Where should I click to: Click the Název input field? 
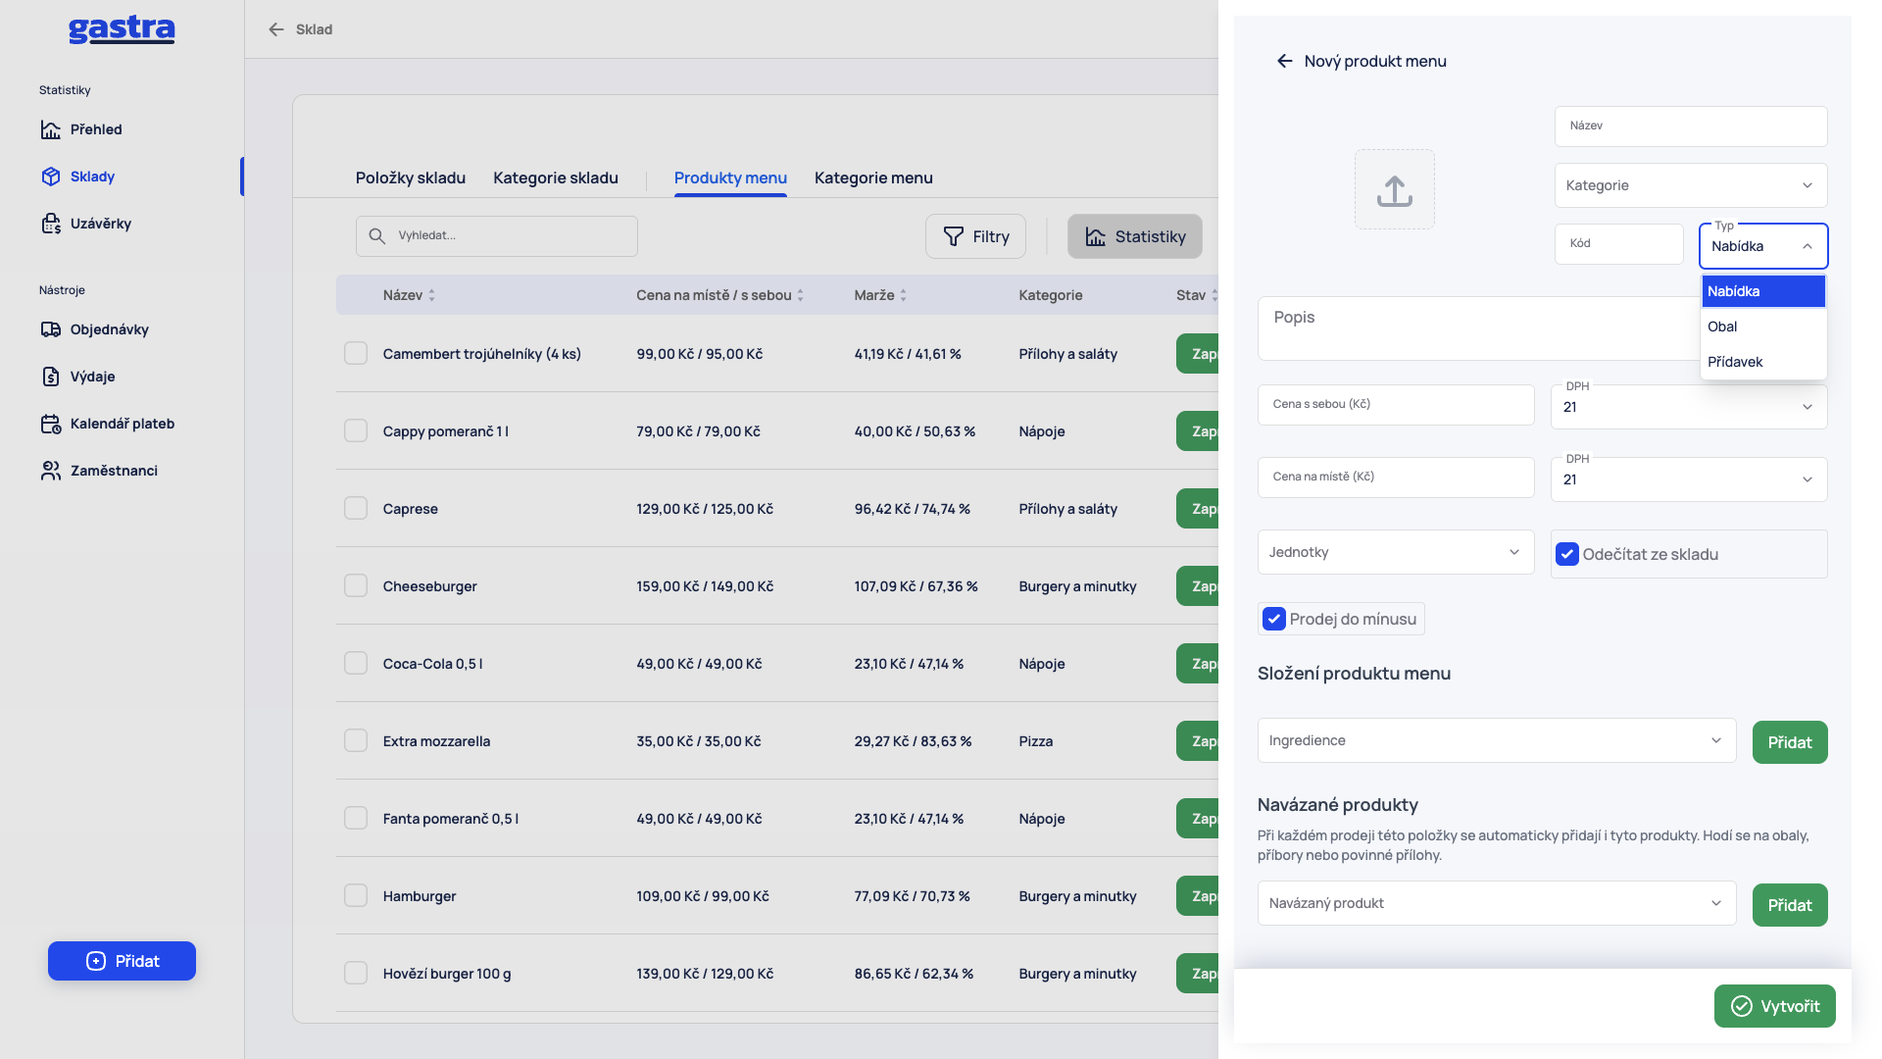coord(1690,126)
